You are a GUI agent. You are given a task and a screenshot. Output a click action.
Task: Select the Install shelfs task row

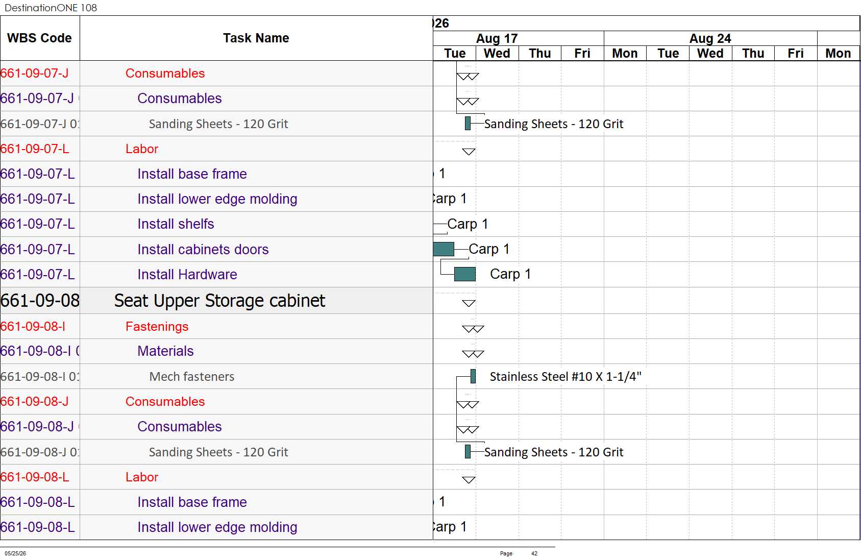tap(216, 224)
